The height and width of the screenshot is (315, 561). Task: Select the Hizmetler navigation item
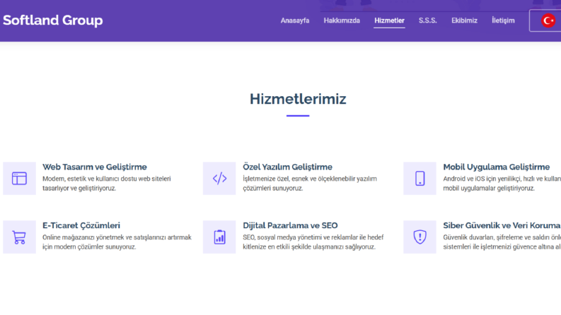pyautogui.click(x=389, y=20)
